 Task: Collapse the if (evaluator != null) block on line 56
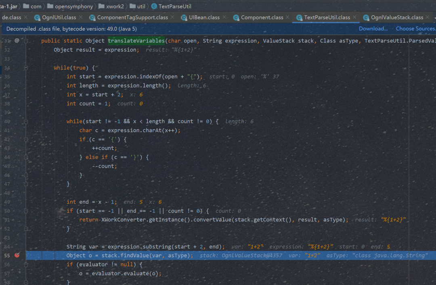pos(26,265)
